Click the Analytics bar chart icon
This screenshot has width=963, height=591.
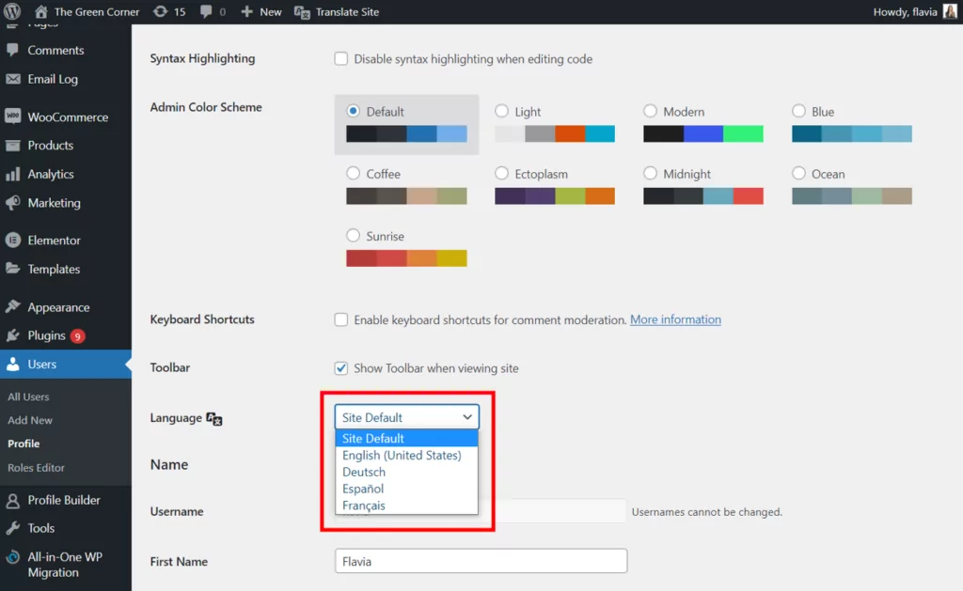click(13, 174)
